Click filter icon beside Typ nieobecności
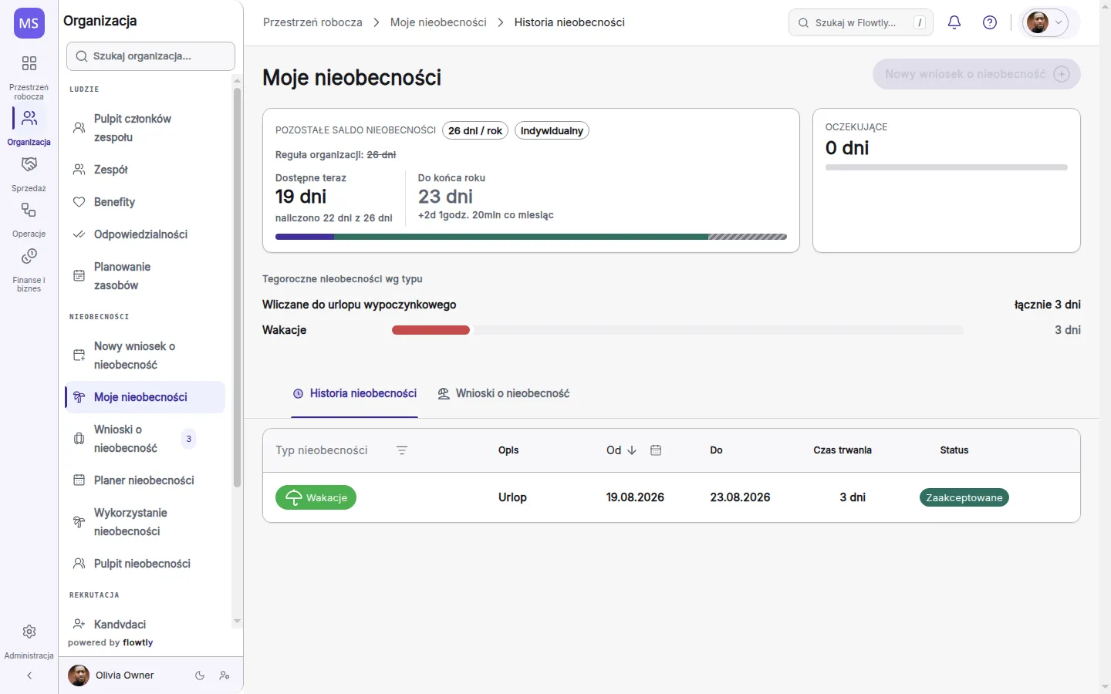Viewport: 1111px width, 694px height. pyautogui.click(x=402, y=450)
